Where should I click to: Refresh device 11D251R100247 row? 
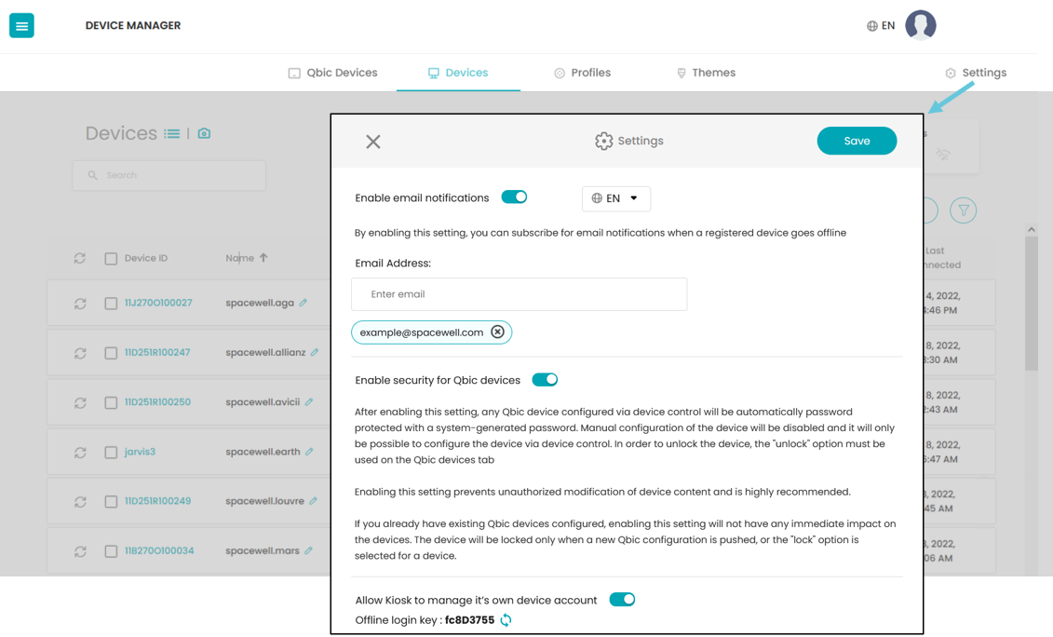pyautogui.click(x=80, y=353)
